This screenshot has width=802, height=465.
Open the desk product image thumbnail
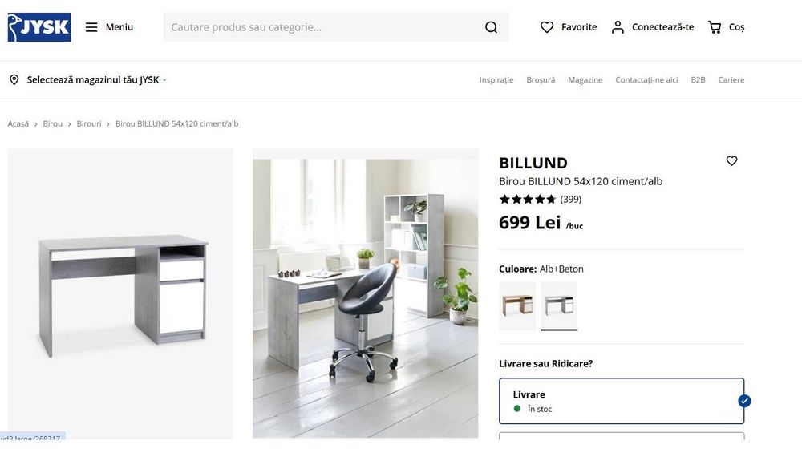[120, 293]
